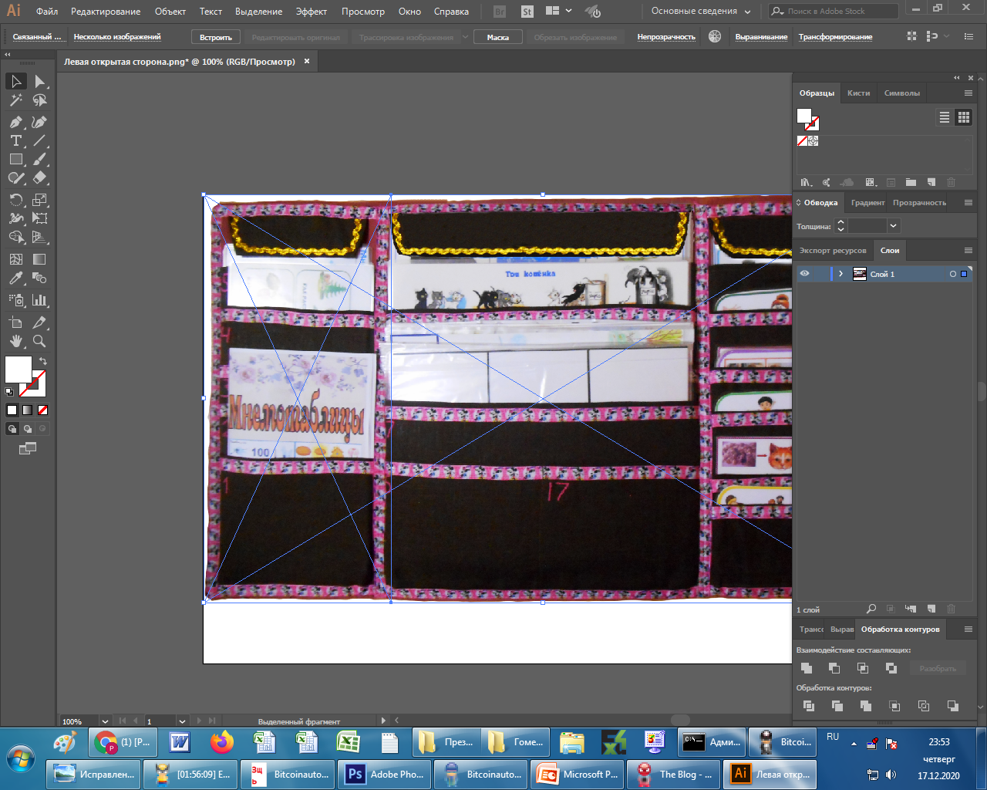987x790 pixels.
Task: Select the Column Graph tool
Action: 40,300
